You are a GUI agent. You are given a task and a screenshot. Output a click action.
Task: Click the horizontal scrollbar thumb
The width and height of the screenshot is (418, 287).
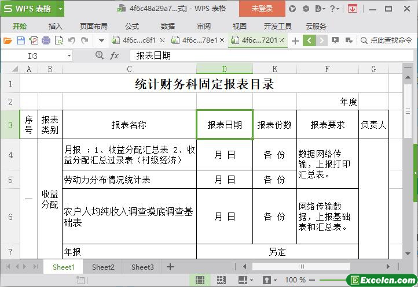tap(301, 267)
